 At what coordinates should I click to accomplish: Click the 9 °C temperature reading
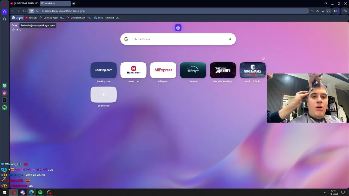pyautogui.click(x=19, y=29)
